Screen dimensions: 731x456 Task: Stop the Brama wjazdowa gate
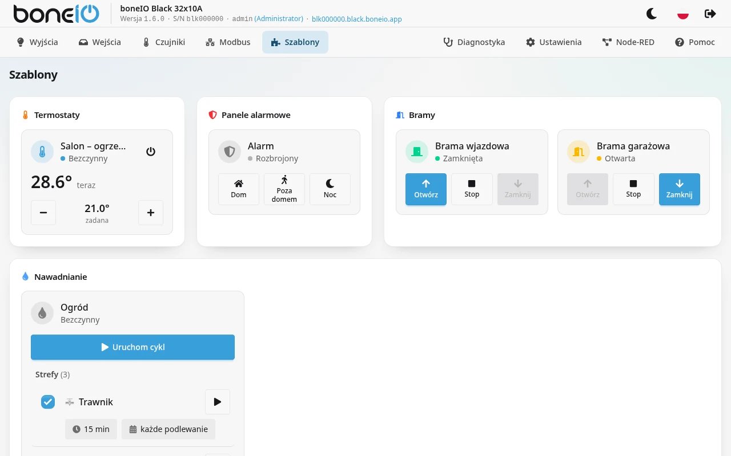[472, 189]
